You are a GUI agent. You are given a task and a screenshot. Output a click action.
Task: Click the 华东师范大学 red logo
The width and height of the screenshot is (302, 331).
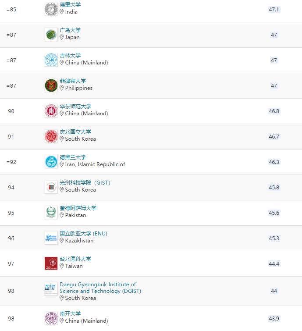(x=51, y=111)
